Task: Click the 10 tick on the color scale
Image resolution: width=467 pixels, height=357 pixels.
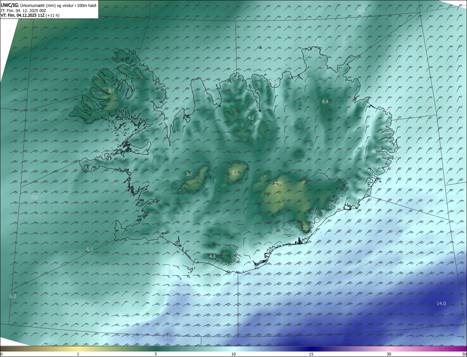Action: click(x=233, y=354)
